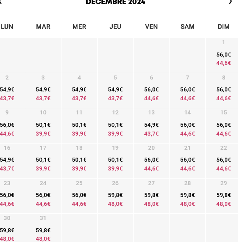Choose December 10 priced 50,1€

(43, 125)
